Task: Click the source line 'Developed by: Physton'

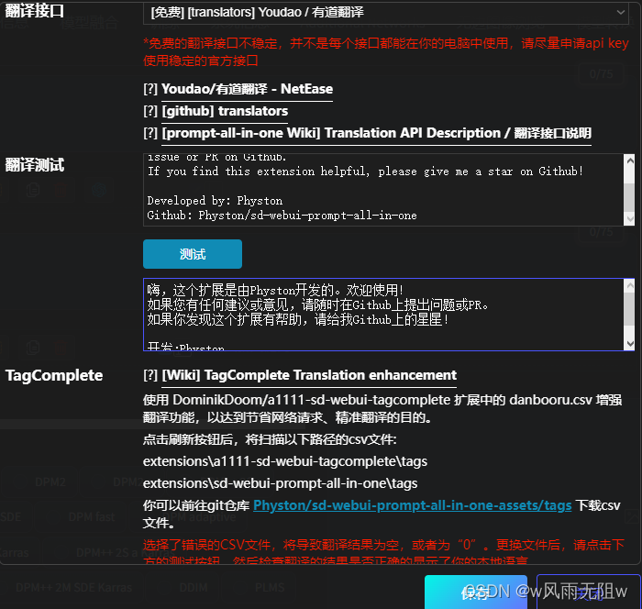Action: [x=215, y=201]
